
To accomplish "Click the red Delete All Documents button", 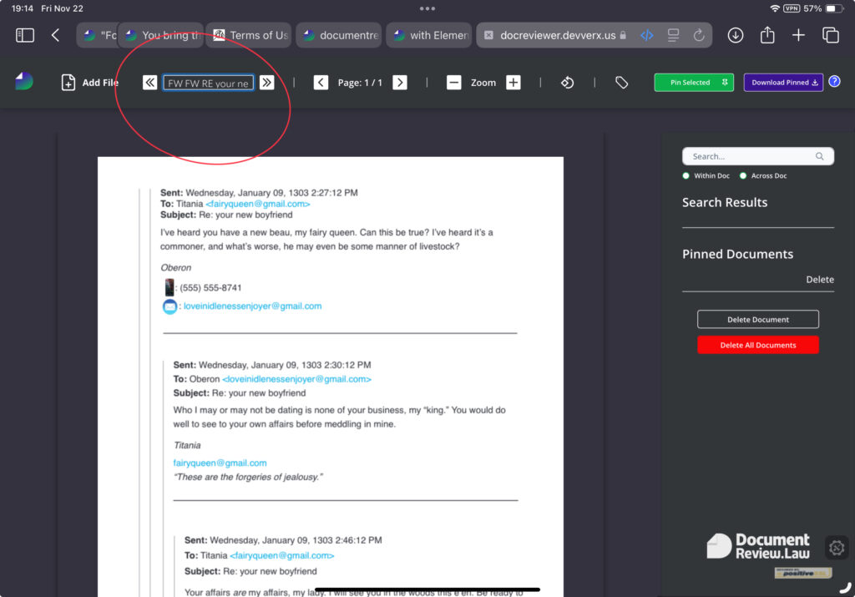I will [x=758, y=345].
